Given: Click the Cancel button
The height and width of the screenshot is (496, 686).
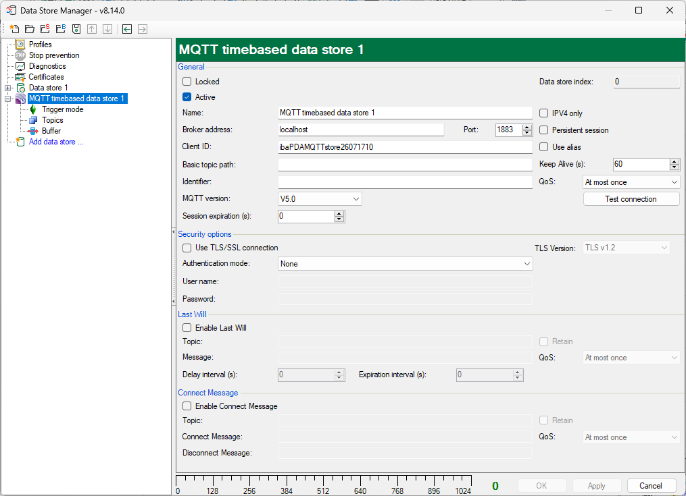Looking at the screenshot, I should [x=651, y=485].
